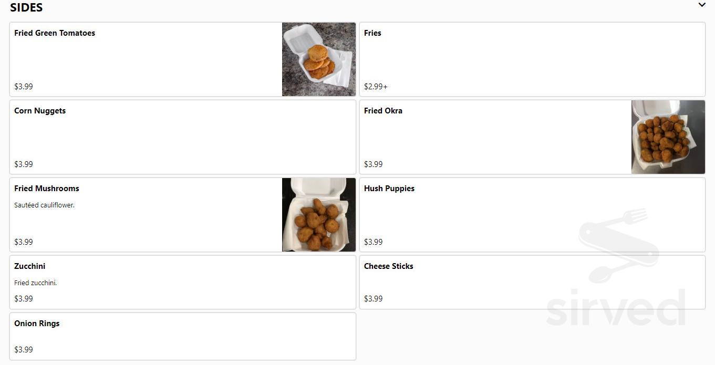Viewport: 715px width, 365px height.
Task: Open the Fried Green Tomatoes photo
Action: coord(318,59)
